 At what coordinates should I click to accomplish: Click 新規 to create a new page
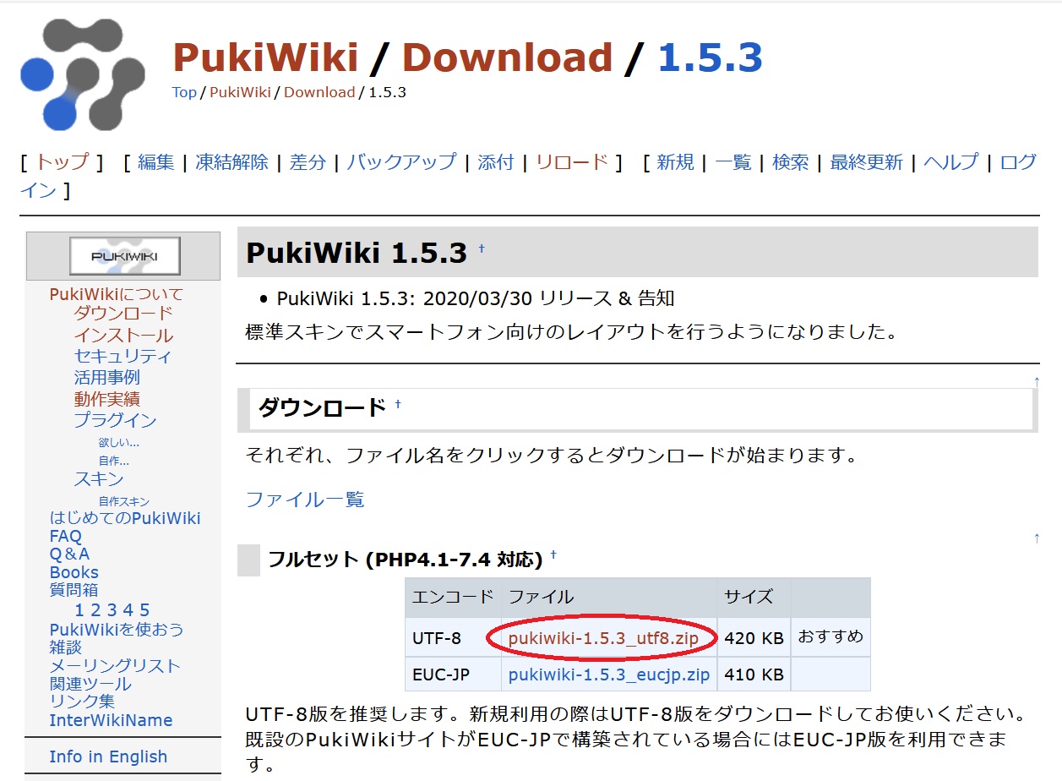[675, 162]
